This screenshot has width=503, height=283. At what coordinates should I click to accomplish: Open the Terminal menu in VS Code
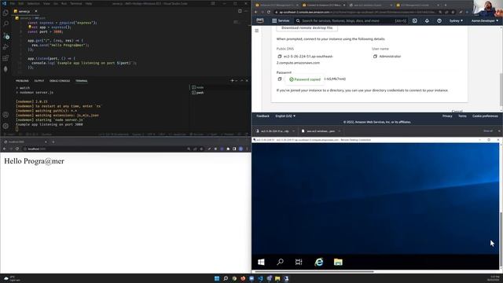(76, 3)
